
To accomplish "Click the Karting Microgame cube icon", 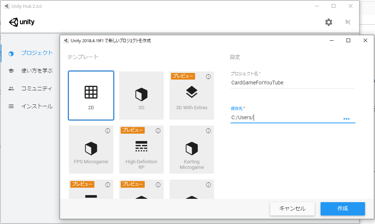I will [191, 148].
